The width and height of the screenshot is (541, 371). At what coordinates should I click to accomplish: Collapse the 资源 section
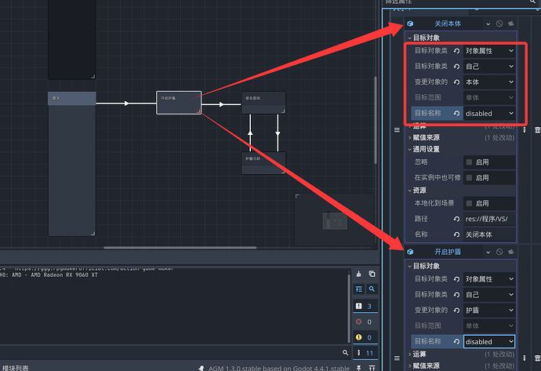point(460,190)
